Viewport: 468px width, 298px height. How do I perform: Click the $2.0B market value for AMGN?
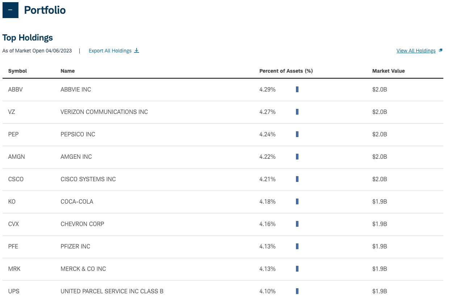point(380,157)
